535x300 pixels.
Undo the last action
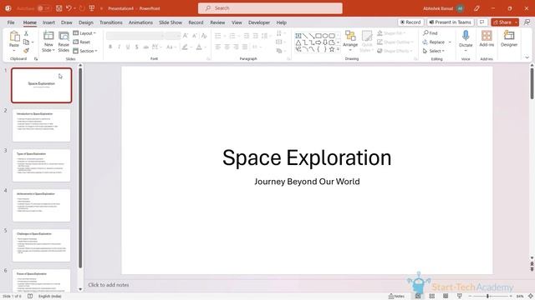[x=69, y=8]
